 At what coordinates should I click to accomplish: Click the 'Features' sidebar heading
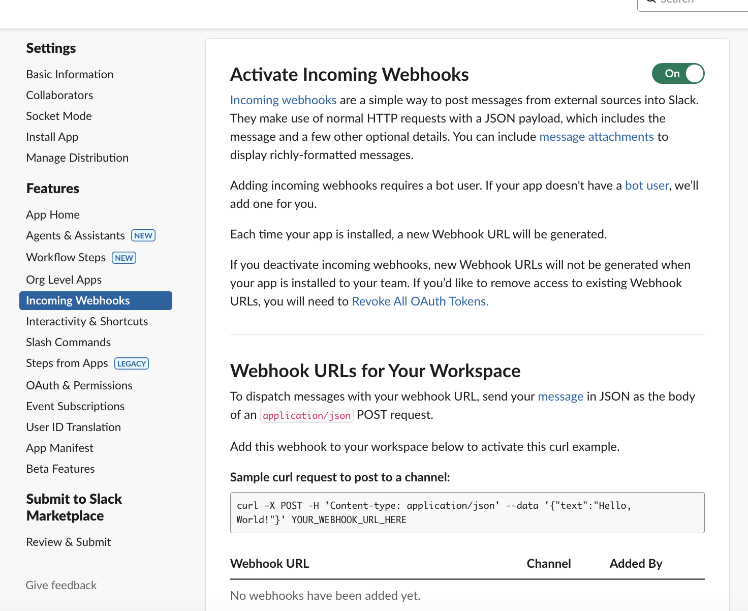53,189
